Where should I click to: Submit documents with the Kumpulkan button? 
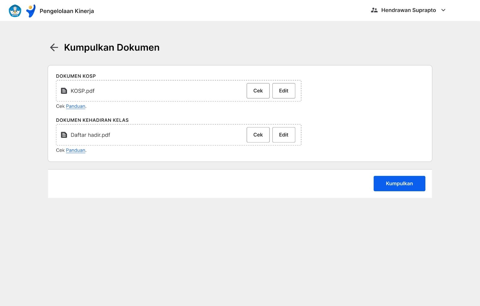(399, 183)
